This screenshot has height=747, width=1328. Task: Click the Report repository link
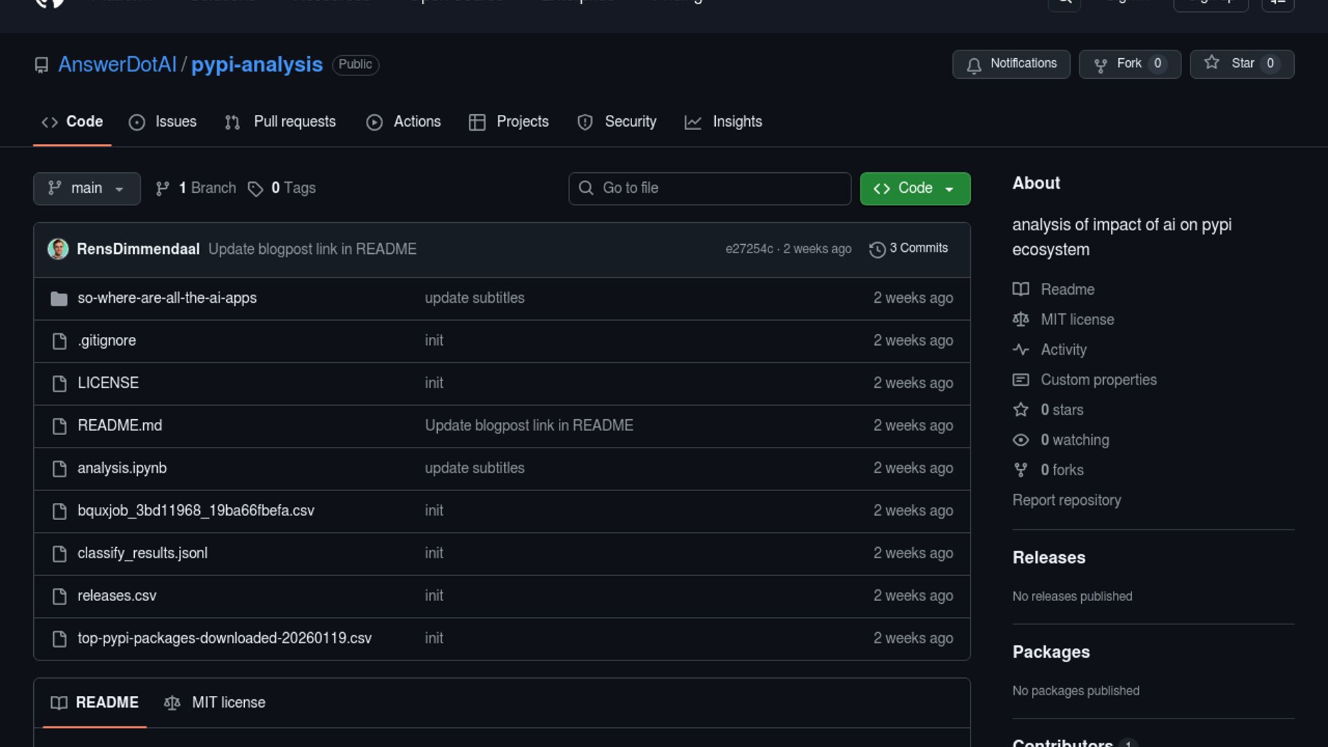coord(1067,500)
